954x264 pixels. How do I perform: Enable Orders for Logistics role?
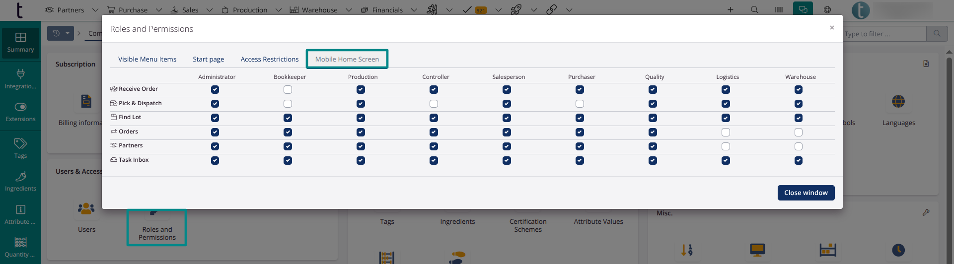tap(726, 132)
